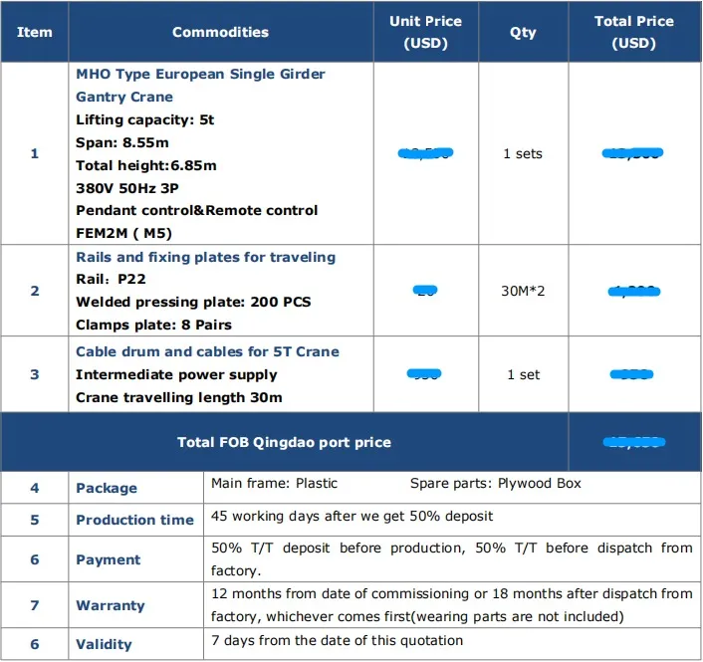Click the redacted total FOB price value
Screen dimensions: 703x662
(x=633, y=441)
